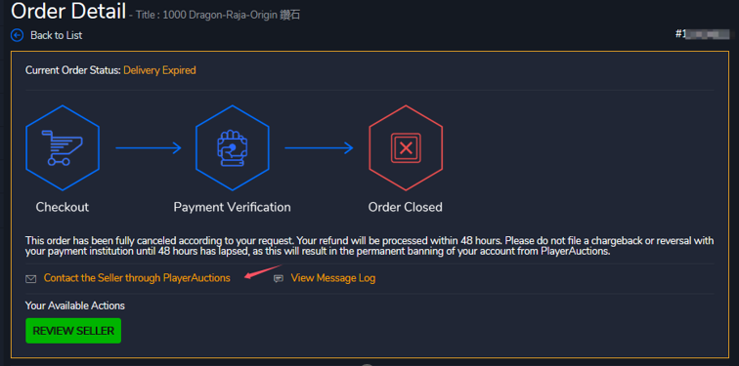Click the envelope icon beside Contact the Seller
The height and width of the screenshot is (366, 739).
point(30,279)
